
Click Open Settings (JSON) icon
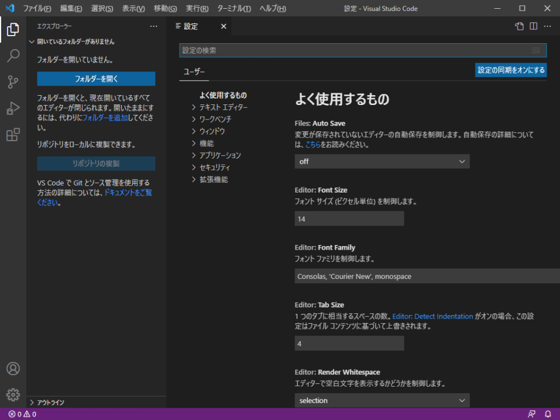[x=519, y=26]
